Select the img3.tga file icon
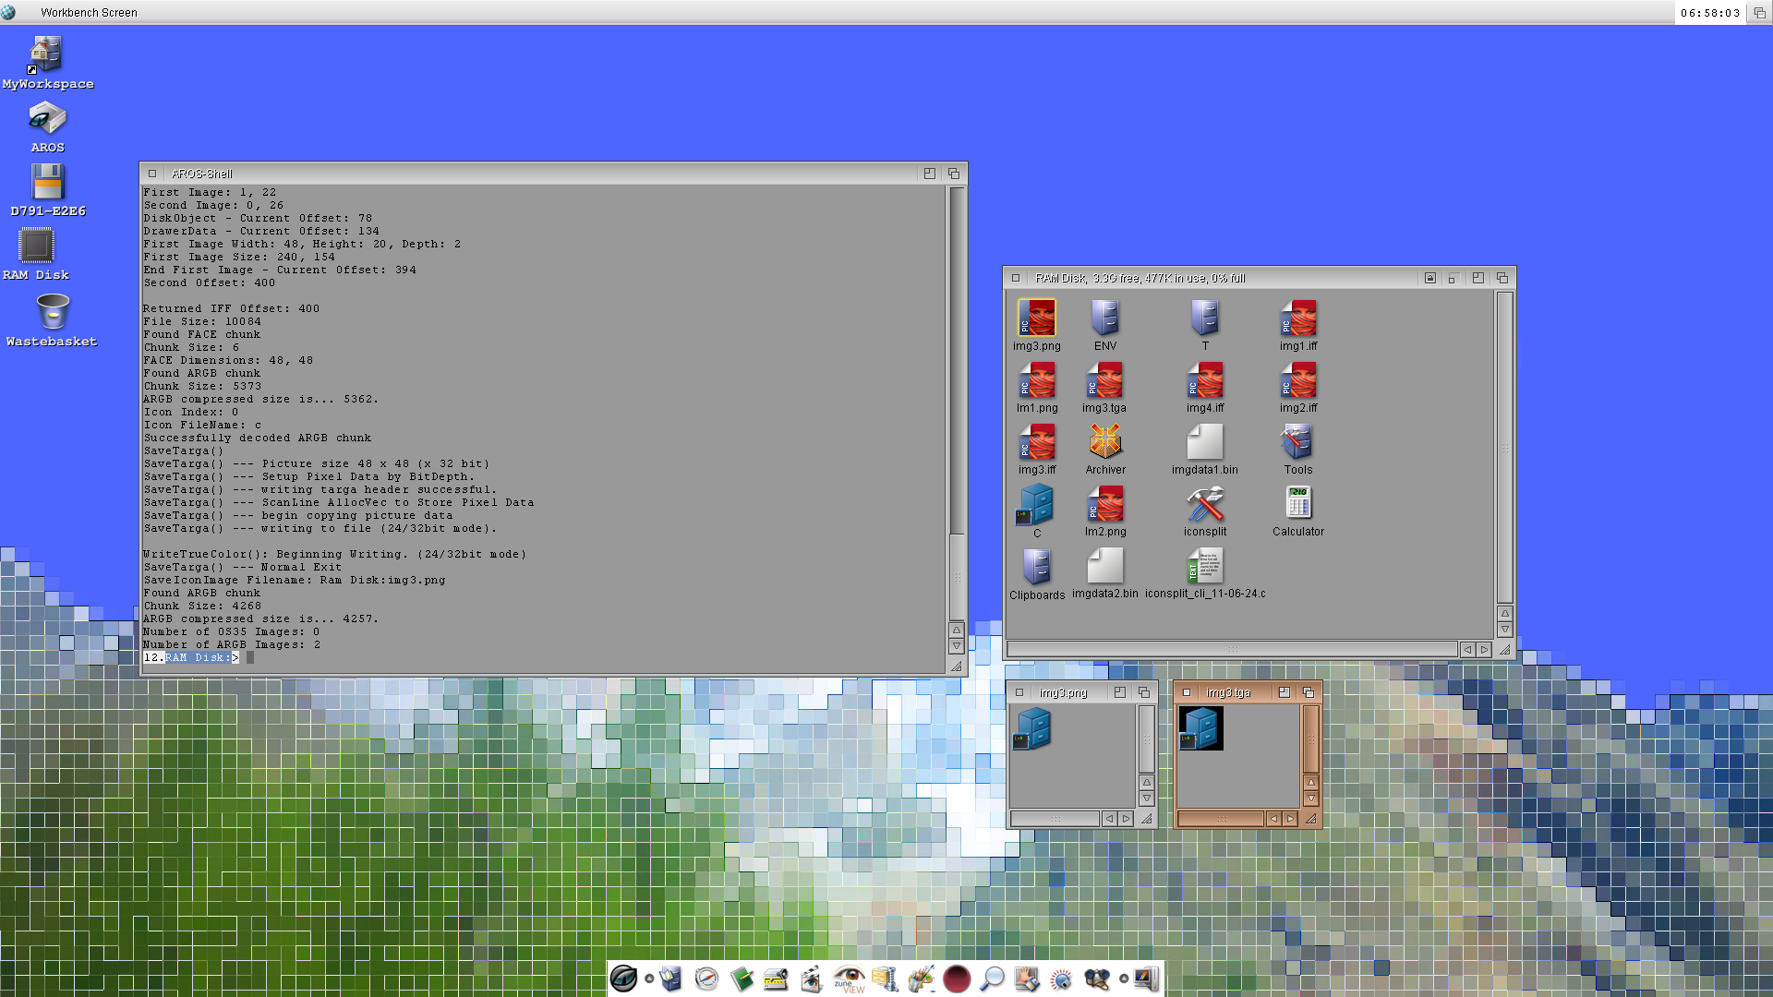This screenshot has height=997, width=1773. pos(1104,380)
